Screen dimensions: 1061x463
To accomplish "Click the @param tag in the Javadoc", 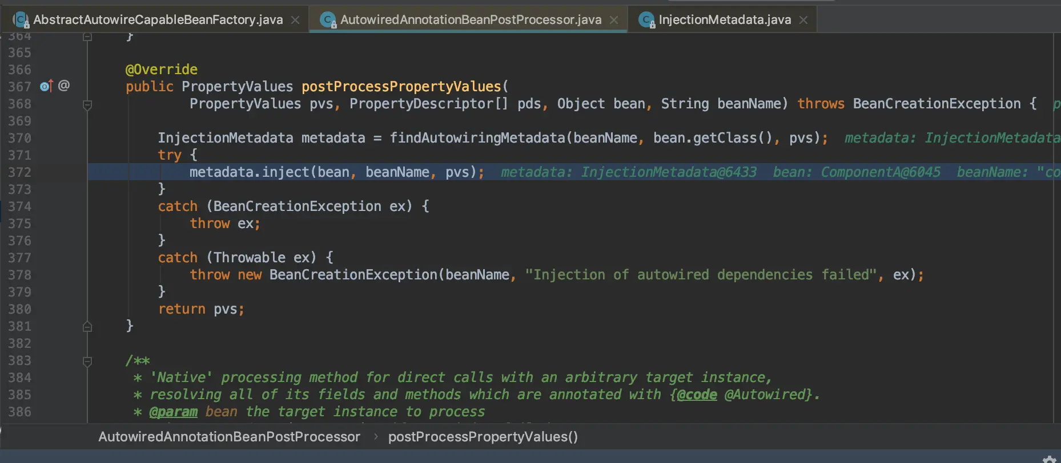I will click(174, 412).
